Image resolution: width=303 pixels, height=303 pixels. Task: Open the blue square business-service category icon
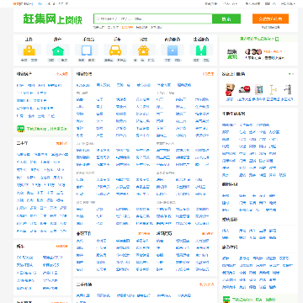pos(173,50)
